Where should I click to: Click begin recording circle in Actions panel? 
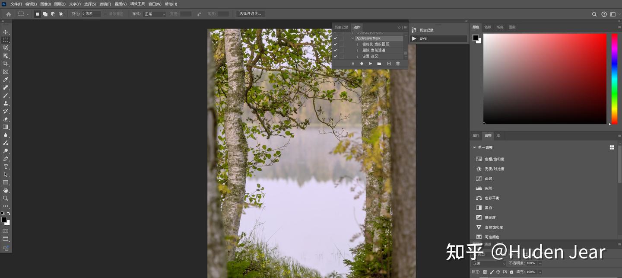tap(362, 64)
